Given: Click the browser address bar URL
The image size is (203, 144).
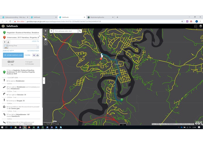Looking at the screenshot, I should pos(64,22).
